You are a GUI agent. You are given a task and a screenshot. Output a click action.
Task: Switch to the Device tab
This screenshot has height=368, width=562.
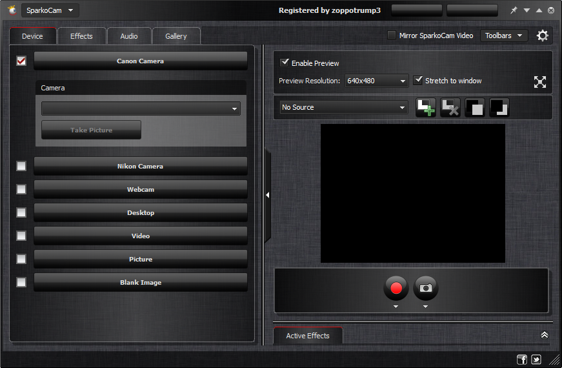pos(33,36)
